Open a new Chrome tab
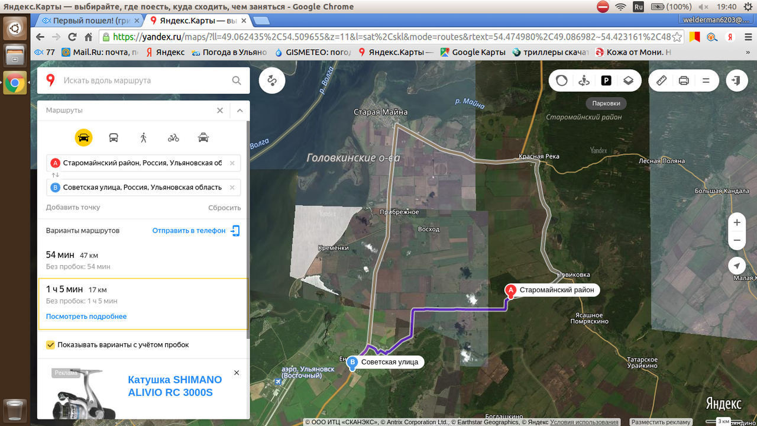 (262, 21)
